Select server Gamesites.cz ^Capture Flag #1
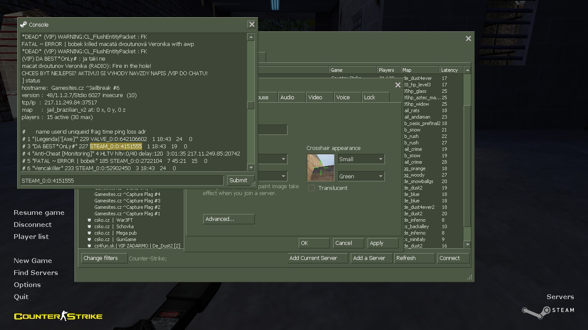This screenshot has width=588, height=330. [x=127, y=214]
